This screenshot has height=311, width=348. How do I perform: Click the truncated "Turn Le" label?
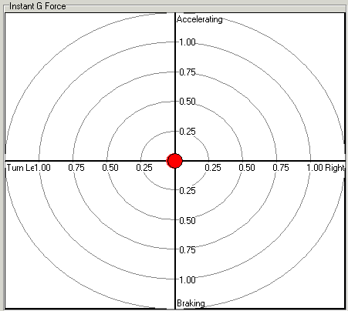click(x=20, y=168)
